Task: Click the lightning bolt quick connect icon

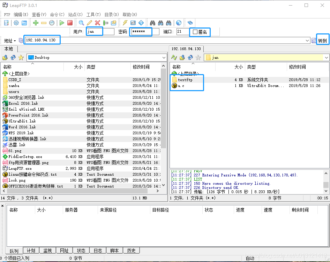Action: pyautogui.click(x=125, y=23)
